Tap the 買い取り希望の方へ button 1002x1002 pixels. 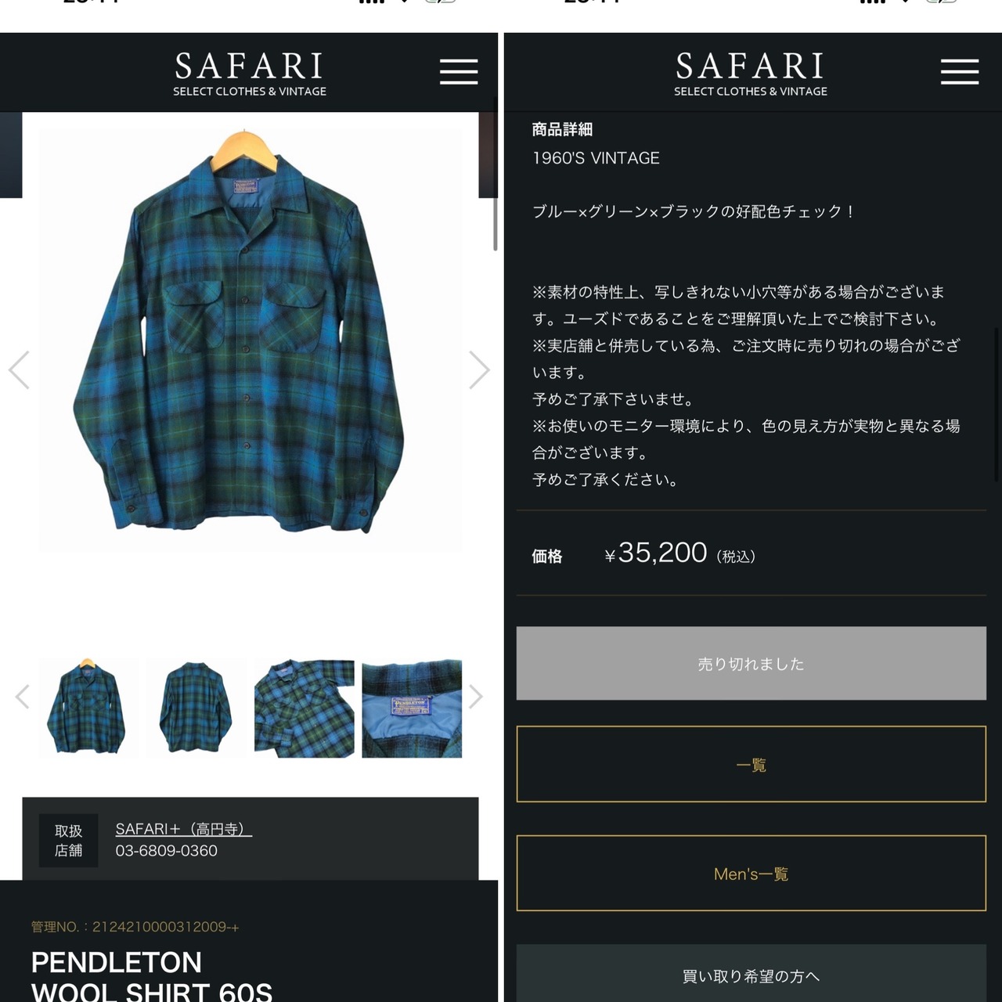coord(751,975)
